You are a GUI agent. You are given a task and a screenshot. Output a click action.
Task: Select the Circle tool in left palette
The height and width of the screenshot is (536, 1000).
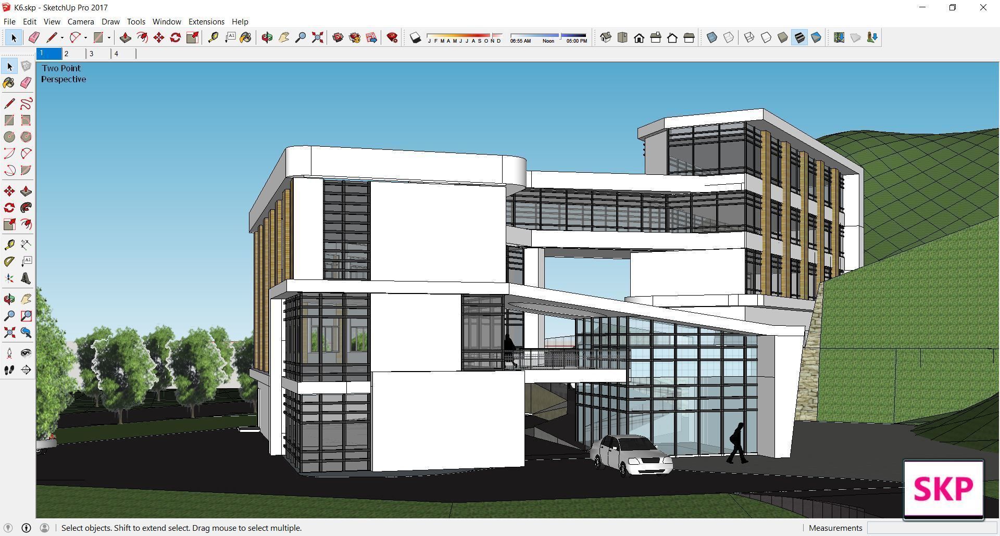coord(9,137)
